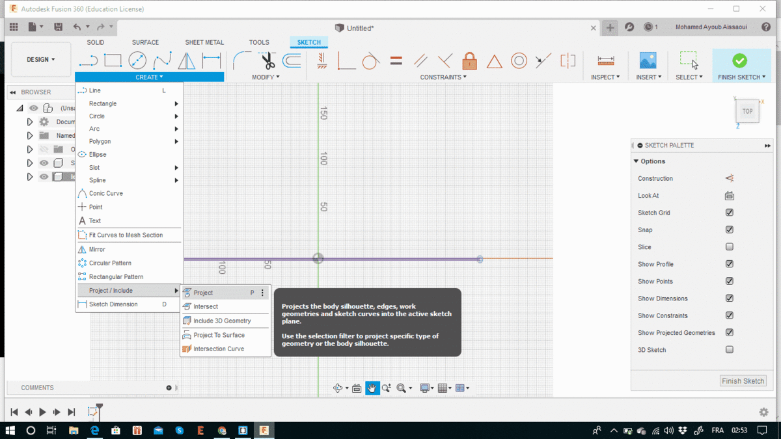Switch to the SURFACE tab
Screen dimensions: 781x439
[145, 42]
